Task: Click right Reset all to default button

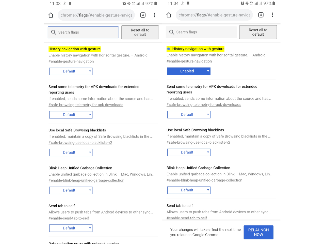Action: coord(258,32)
